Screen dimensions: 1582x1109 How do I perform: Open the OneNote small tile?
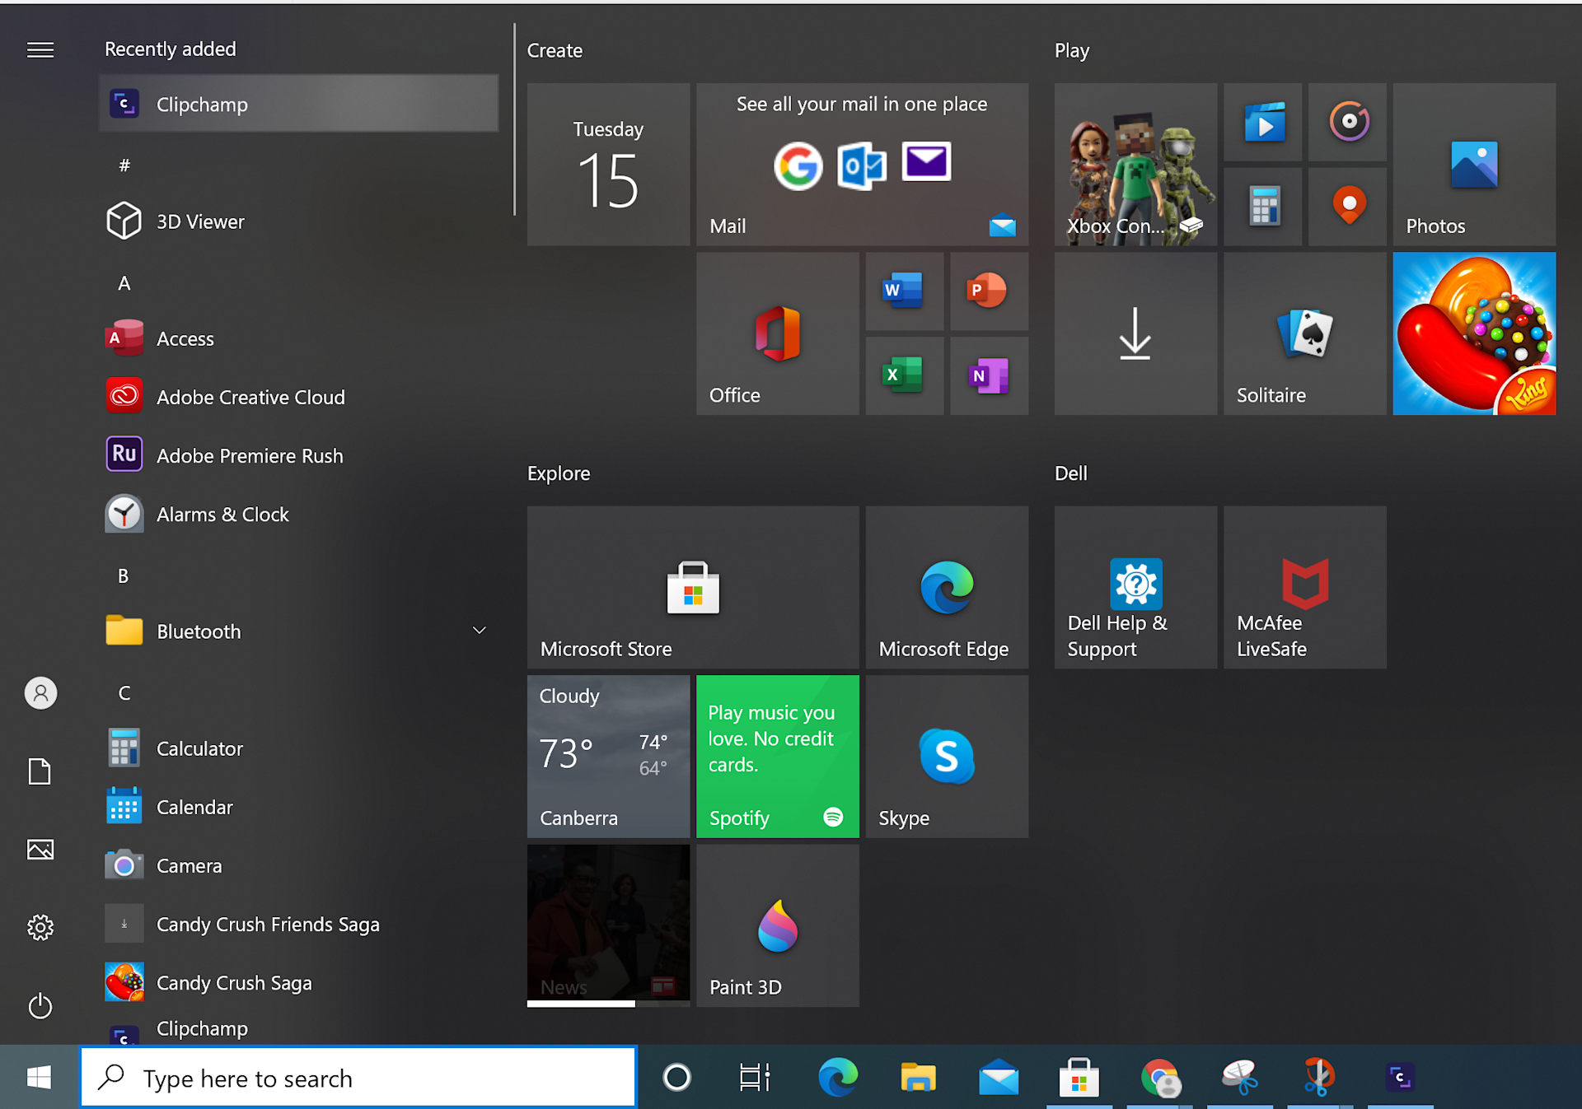tap(989, 375)
